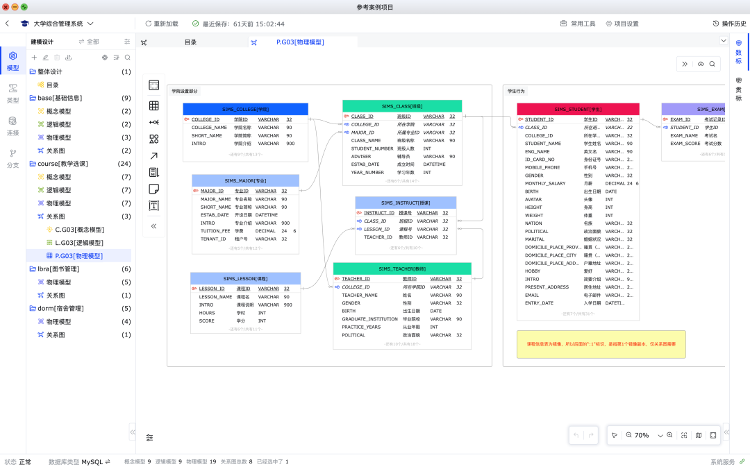Image resolution: width=750 pixels, height=469 pixels.
Task: Open the 连接 (Connection) sidebar section
Action: click(x=13, y=126)
